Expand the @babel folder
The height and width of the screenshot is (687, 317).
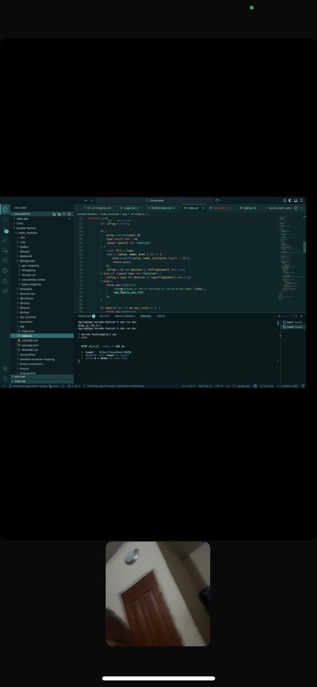42,252
